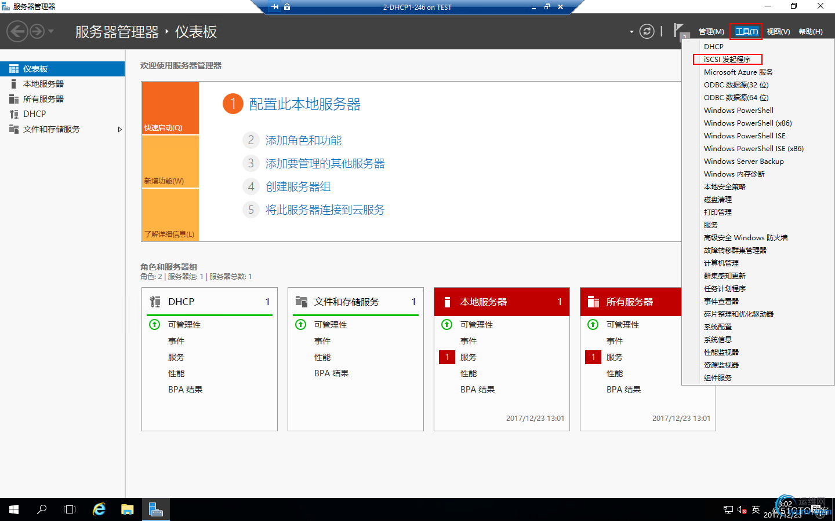Click green manageability icon in 文件和存储服务 tile

tap(301, 325)
